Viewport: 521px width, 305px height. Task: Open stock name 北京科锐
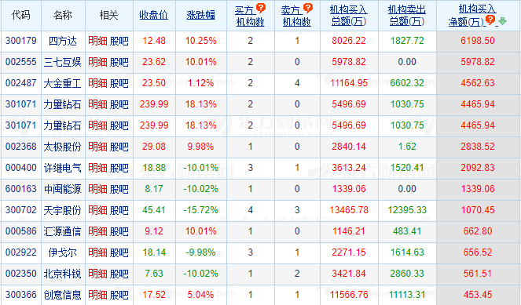(62, 274)
